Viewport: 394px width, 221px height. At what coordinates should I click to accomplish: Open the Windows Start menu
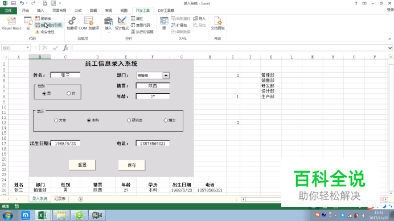pos(7,215)
